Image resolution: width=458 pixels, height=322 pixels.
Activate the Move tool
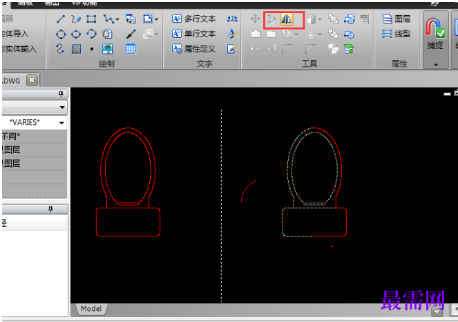click(256, 19)
